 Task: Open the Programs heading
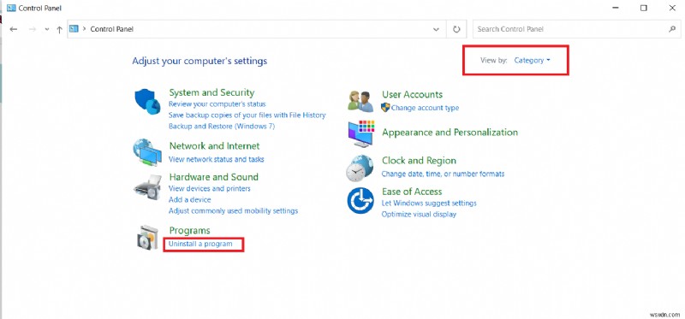pyautogui.click(x=189, y=230)
